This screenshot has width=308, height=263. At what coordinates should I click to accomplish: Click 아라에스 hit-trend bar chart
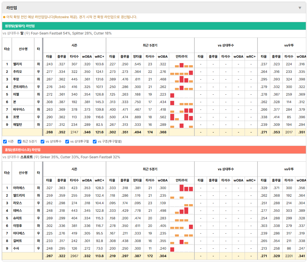coord(181,188)
